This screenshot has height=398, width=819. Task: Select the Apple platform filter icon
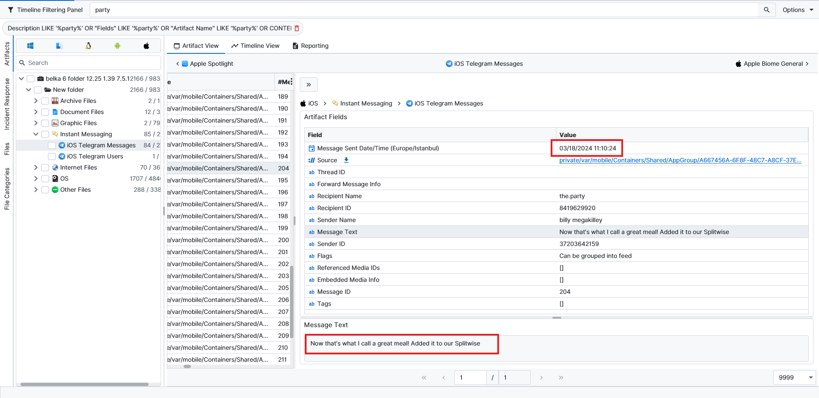pyautogui.click(x=146, y=46)
